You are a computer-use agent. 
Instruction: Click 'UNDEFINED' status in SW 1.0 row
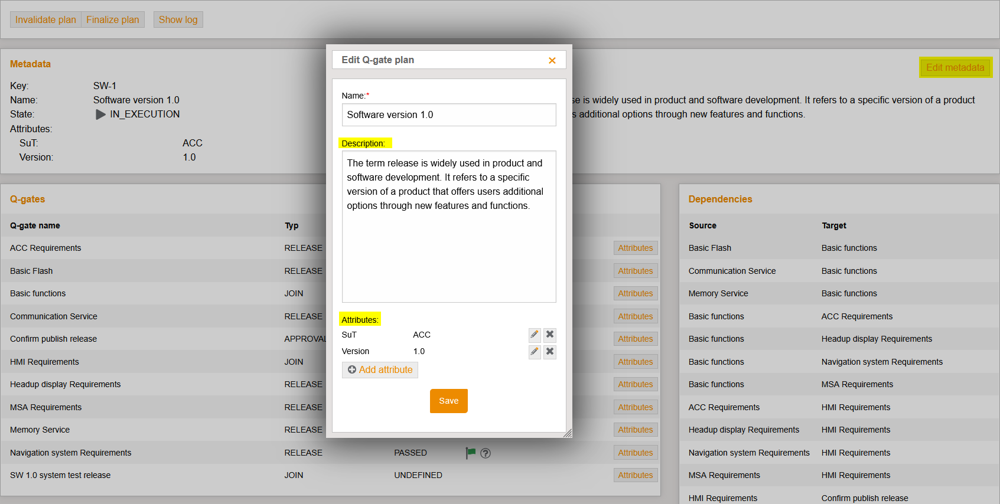tap(418, 475)
